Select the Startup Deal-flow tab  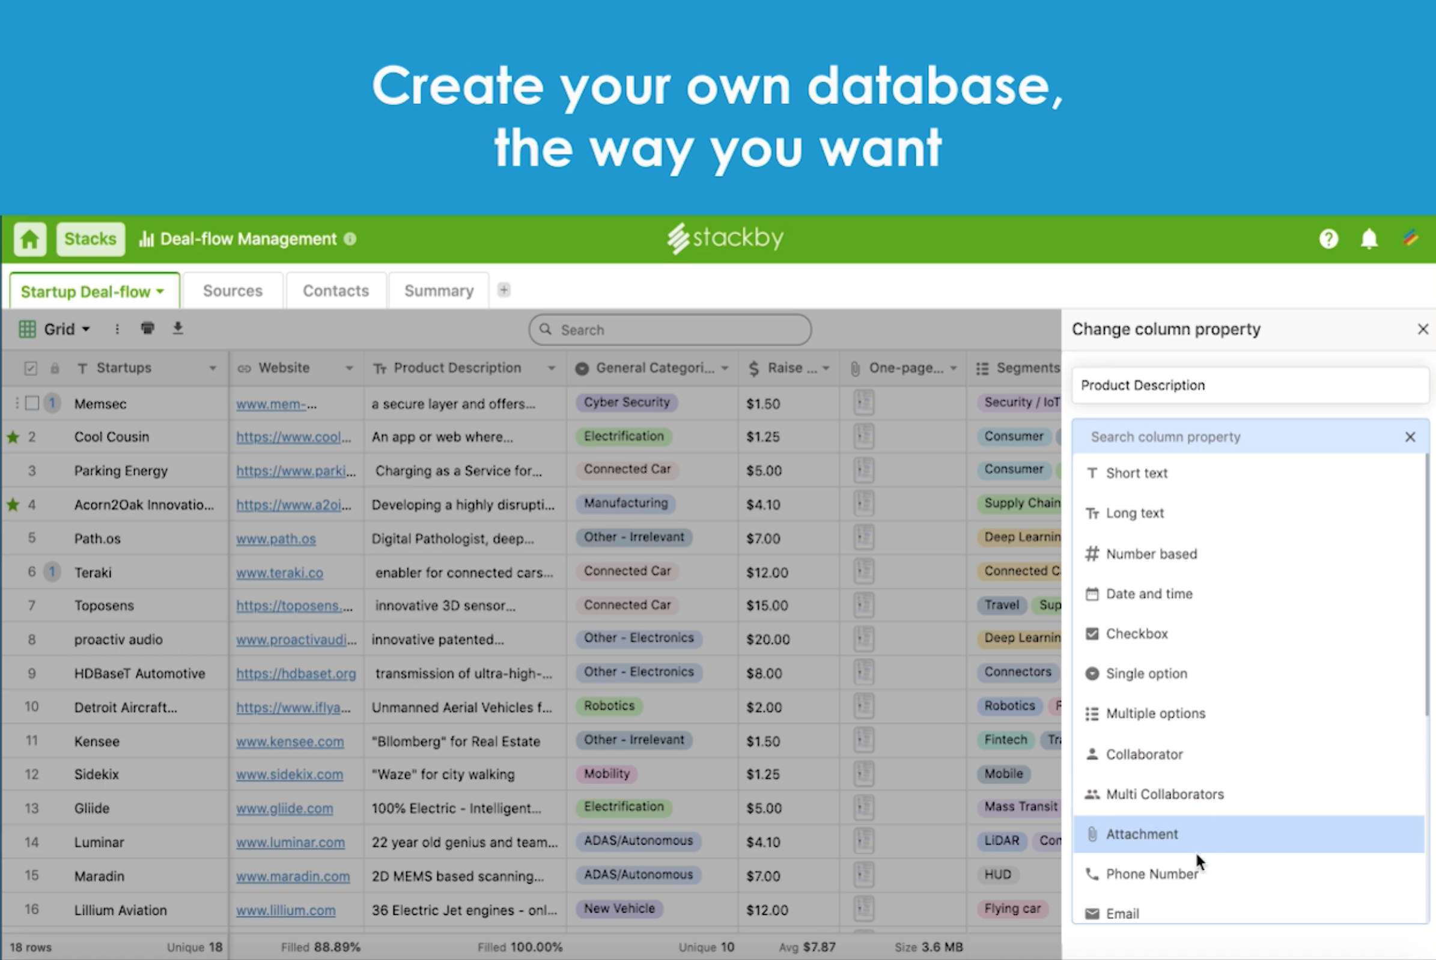[x=93, y=291]
